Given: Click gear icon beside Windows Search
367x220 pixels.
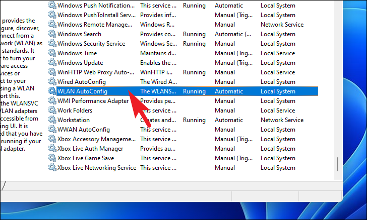Looking at the screenshot, I should tap(52, 34).
